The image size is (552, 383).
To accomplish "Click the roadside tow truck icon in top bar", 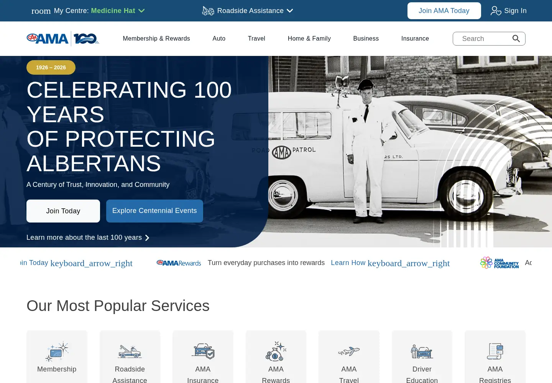I will pyautogui.click(x=208, y=11).
